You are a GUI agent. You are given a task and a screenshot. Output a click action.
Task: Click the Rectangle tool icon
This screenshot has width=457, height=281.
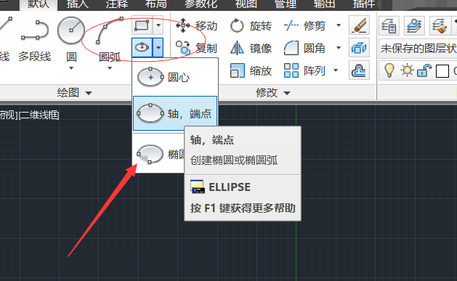142,25
